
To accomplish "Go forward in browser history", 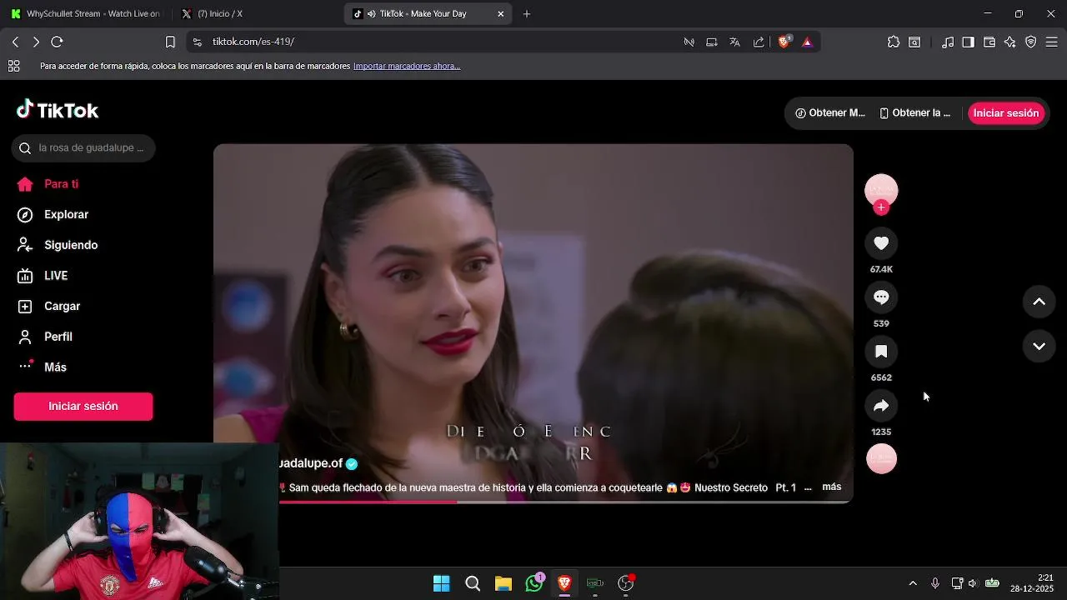I will pyautogui.click(x=36, y=42).
